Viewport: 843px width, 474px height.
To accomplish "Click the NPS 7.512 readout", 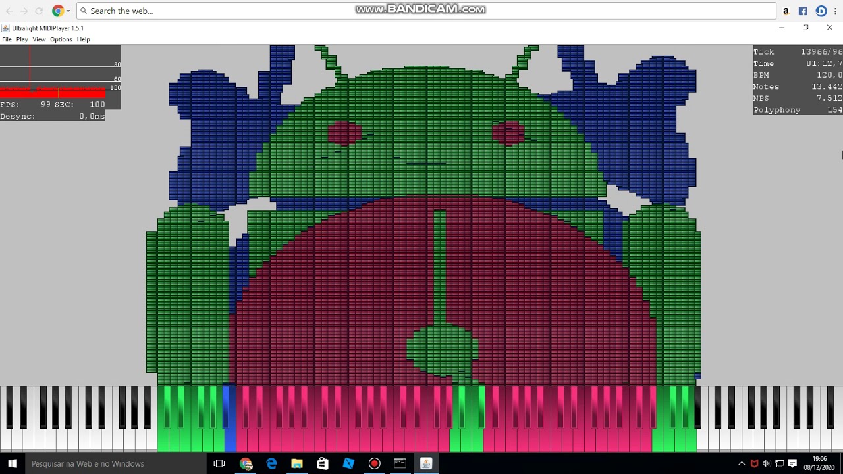I will pos(798,98).
